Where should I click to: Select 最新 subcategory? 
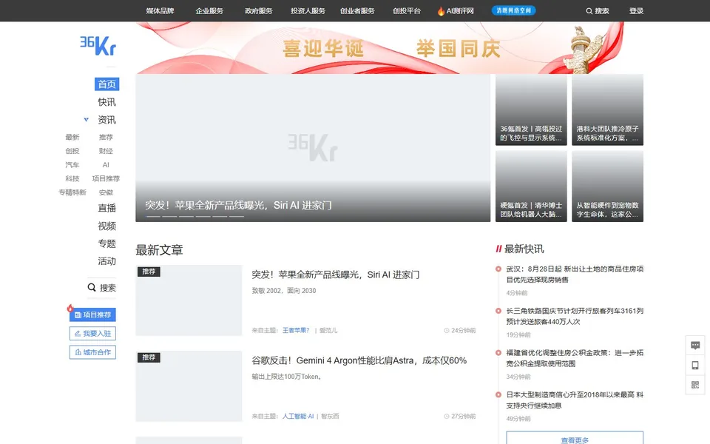72,137
